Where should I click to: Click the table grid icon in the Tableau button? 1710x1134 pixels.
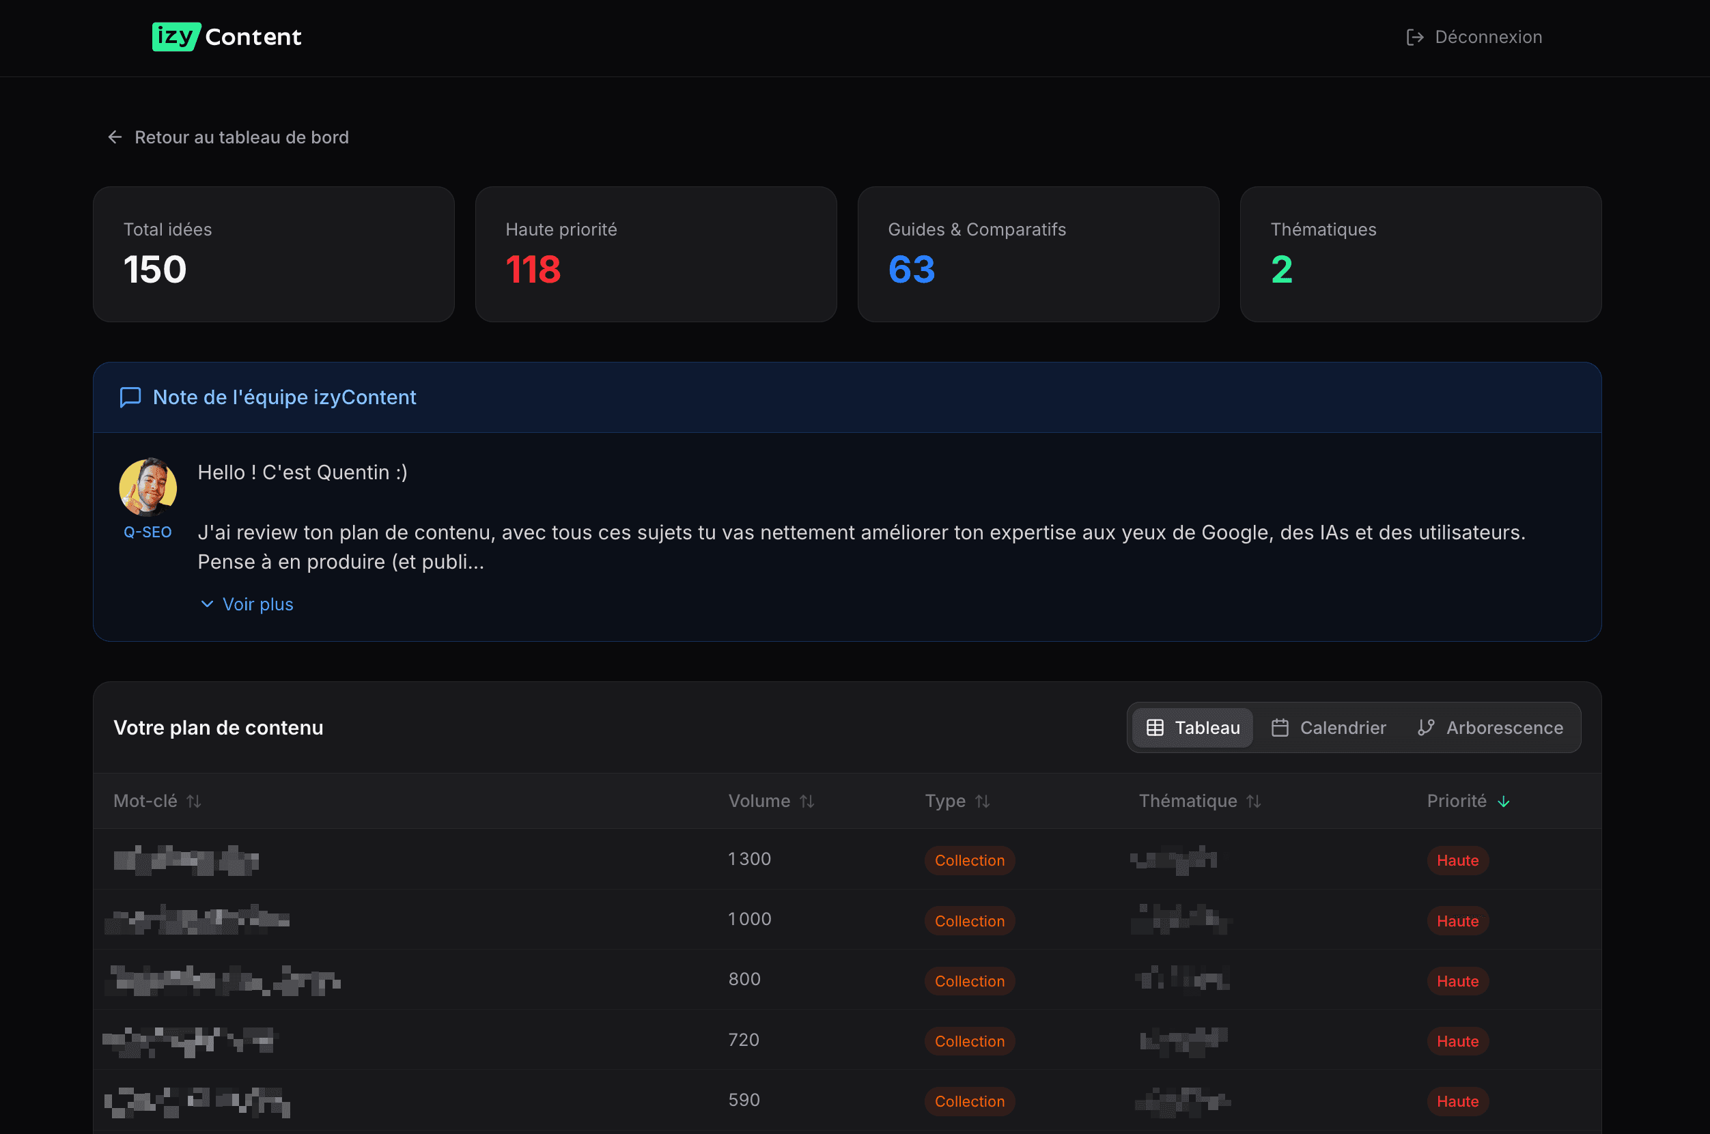(x=1155, y=728)
